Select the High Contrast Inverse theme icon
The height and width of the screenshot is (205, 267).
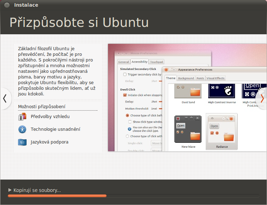click(x=222, y=90)
